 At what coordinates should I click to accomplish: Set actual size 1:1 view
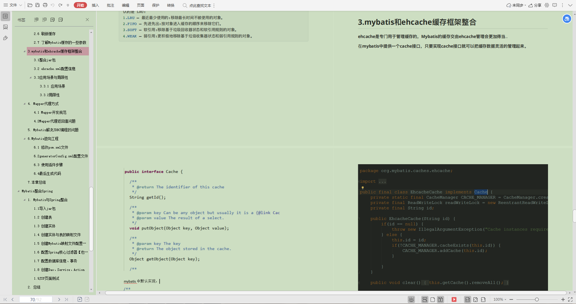467,299
